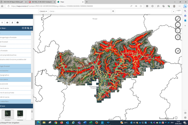Add page to favorites with the star icon
188x125 pixels.
click(x=141, y=6)
